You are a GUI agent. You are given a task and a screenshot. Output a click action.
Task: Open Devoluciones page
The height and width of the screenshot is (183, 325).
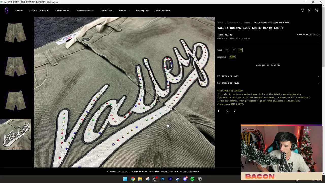tap(163, 11)
